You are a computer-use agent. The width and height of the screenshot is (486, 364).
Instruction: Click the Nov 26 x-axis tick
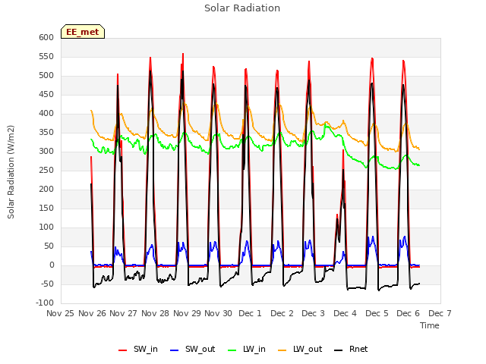pyautogui.click(x=92, y=313)
